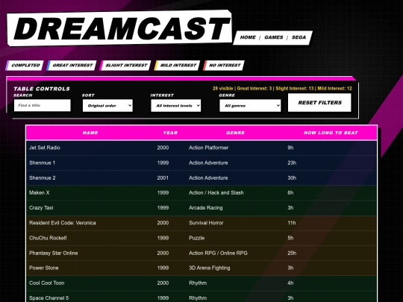Toggle the Completed legend filter
Image resolution: width=403 pixels, height=302 pixels.
(x=25, y=65)
